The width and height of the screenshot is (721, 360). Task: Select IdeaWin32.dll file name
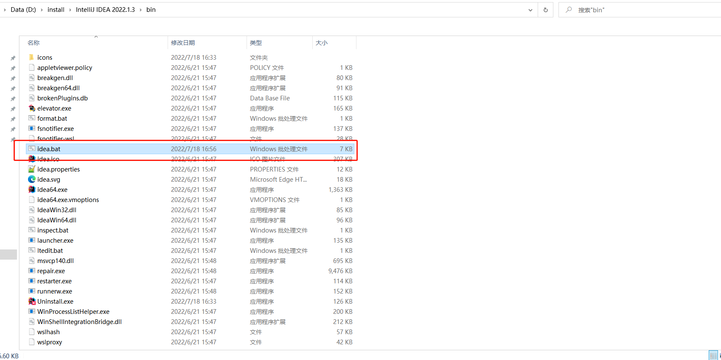[x=57, y=210]
